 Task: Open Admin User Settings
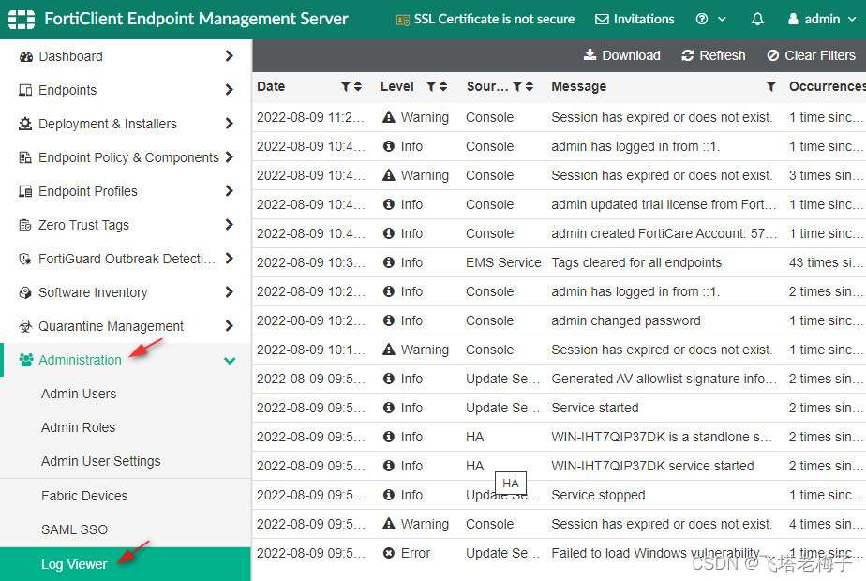click(100, 461)
